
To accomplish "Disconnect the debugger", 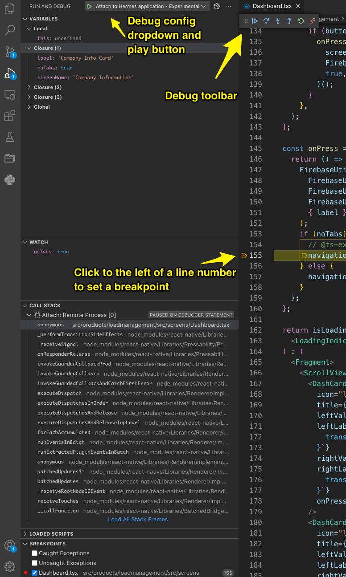I will (313, 20).
